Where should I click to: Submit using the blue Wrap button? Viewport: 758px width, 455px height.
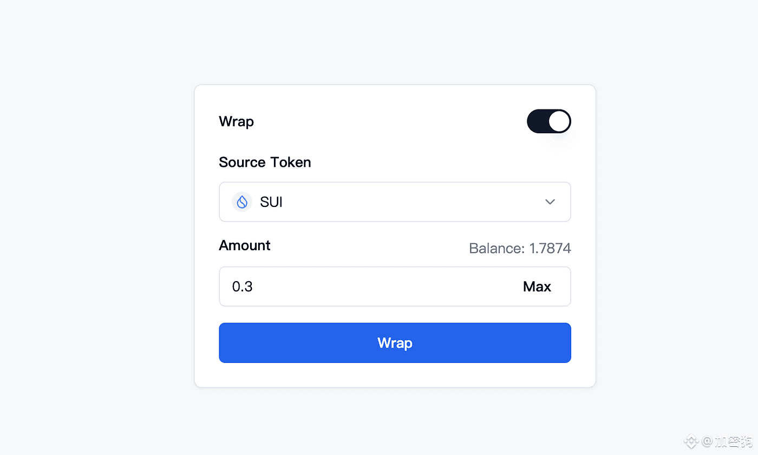(395, 343)
